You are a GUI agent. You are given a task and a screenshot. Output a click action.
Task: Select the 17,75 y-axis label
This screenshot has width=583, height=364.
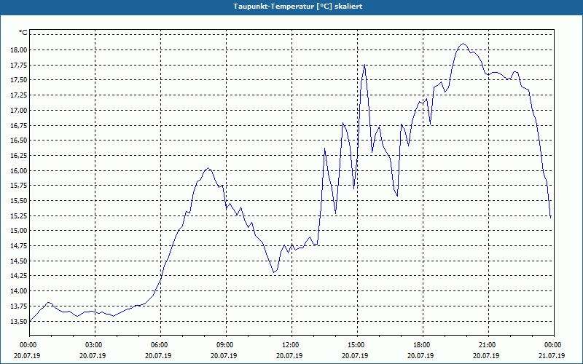pos(19,65)
